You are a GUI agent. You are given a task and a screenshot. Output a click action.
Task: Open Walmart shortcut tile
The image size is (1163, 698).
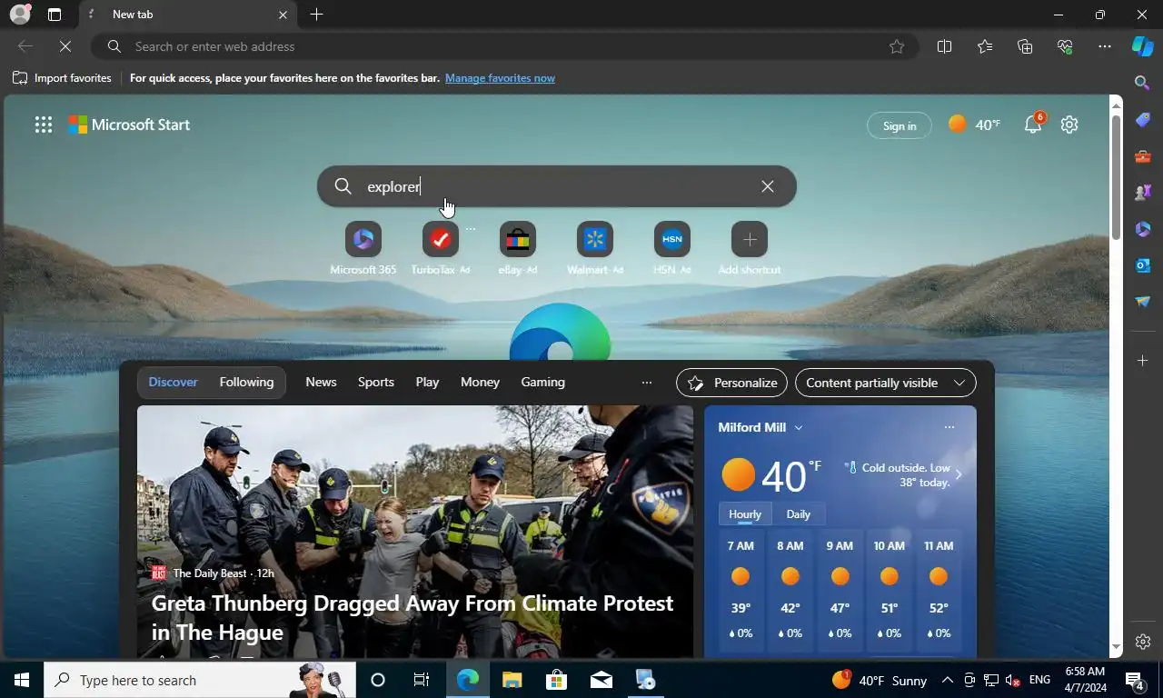click(x=595, y=248)
